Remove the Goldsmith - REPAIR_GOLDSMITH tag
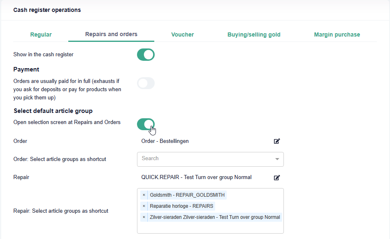 pyautogui.click(x=144, y=195)
